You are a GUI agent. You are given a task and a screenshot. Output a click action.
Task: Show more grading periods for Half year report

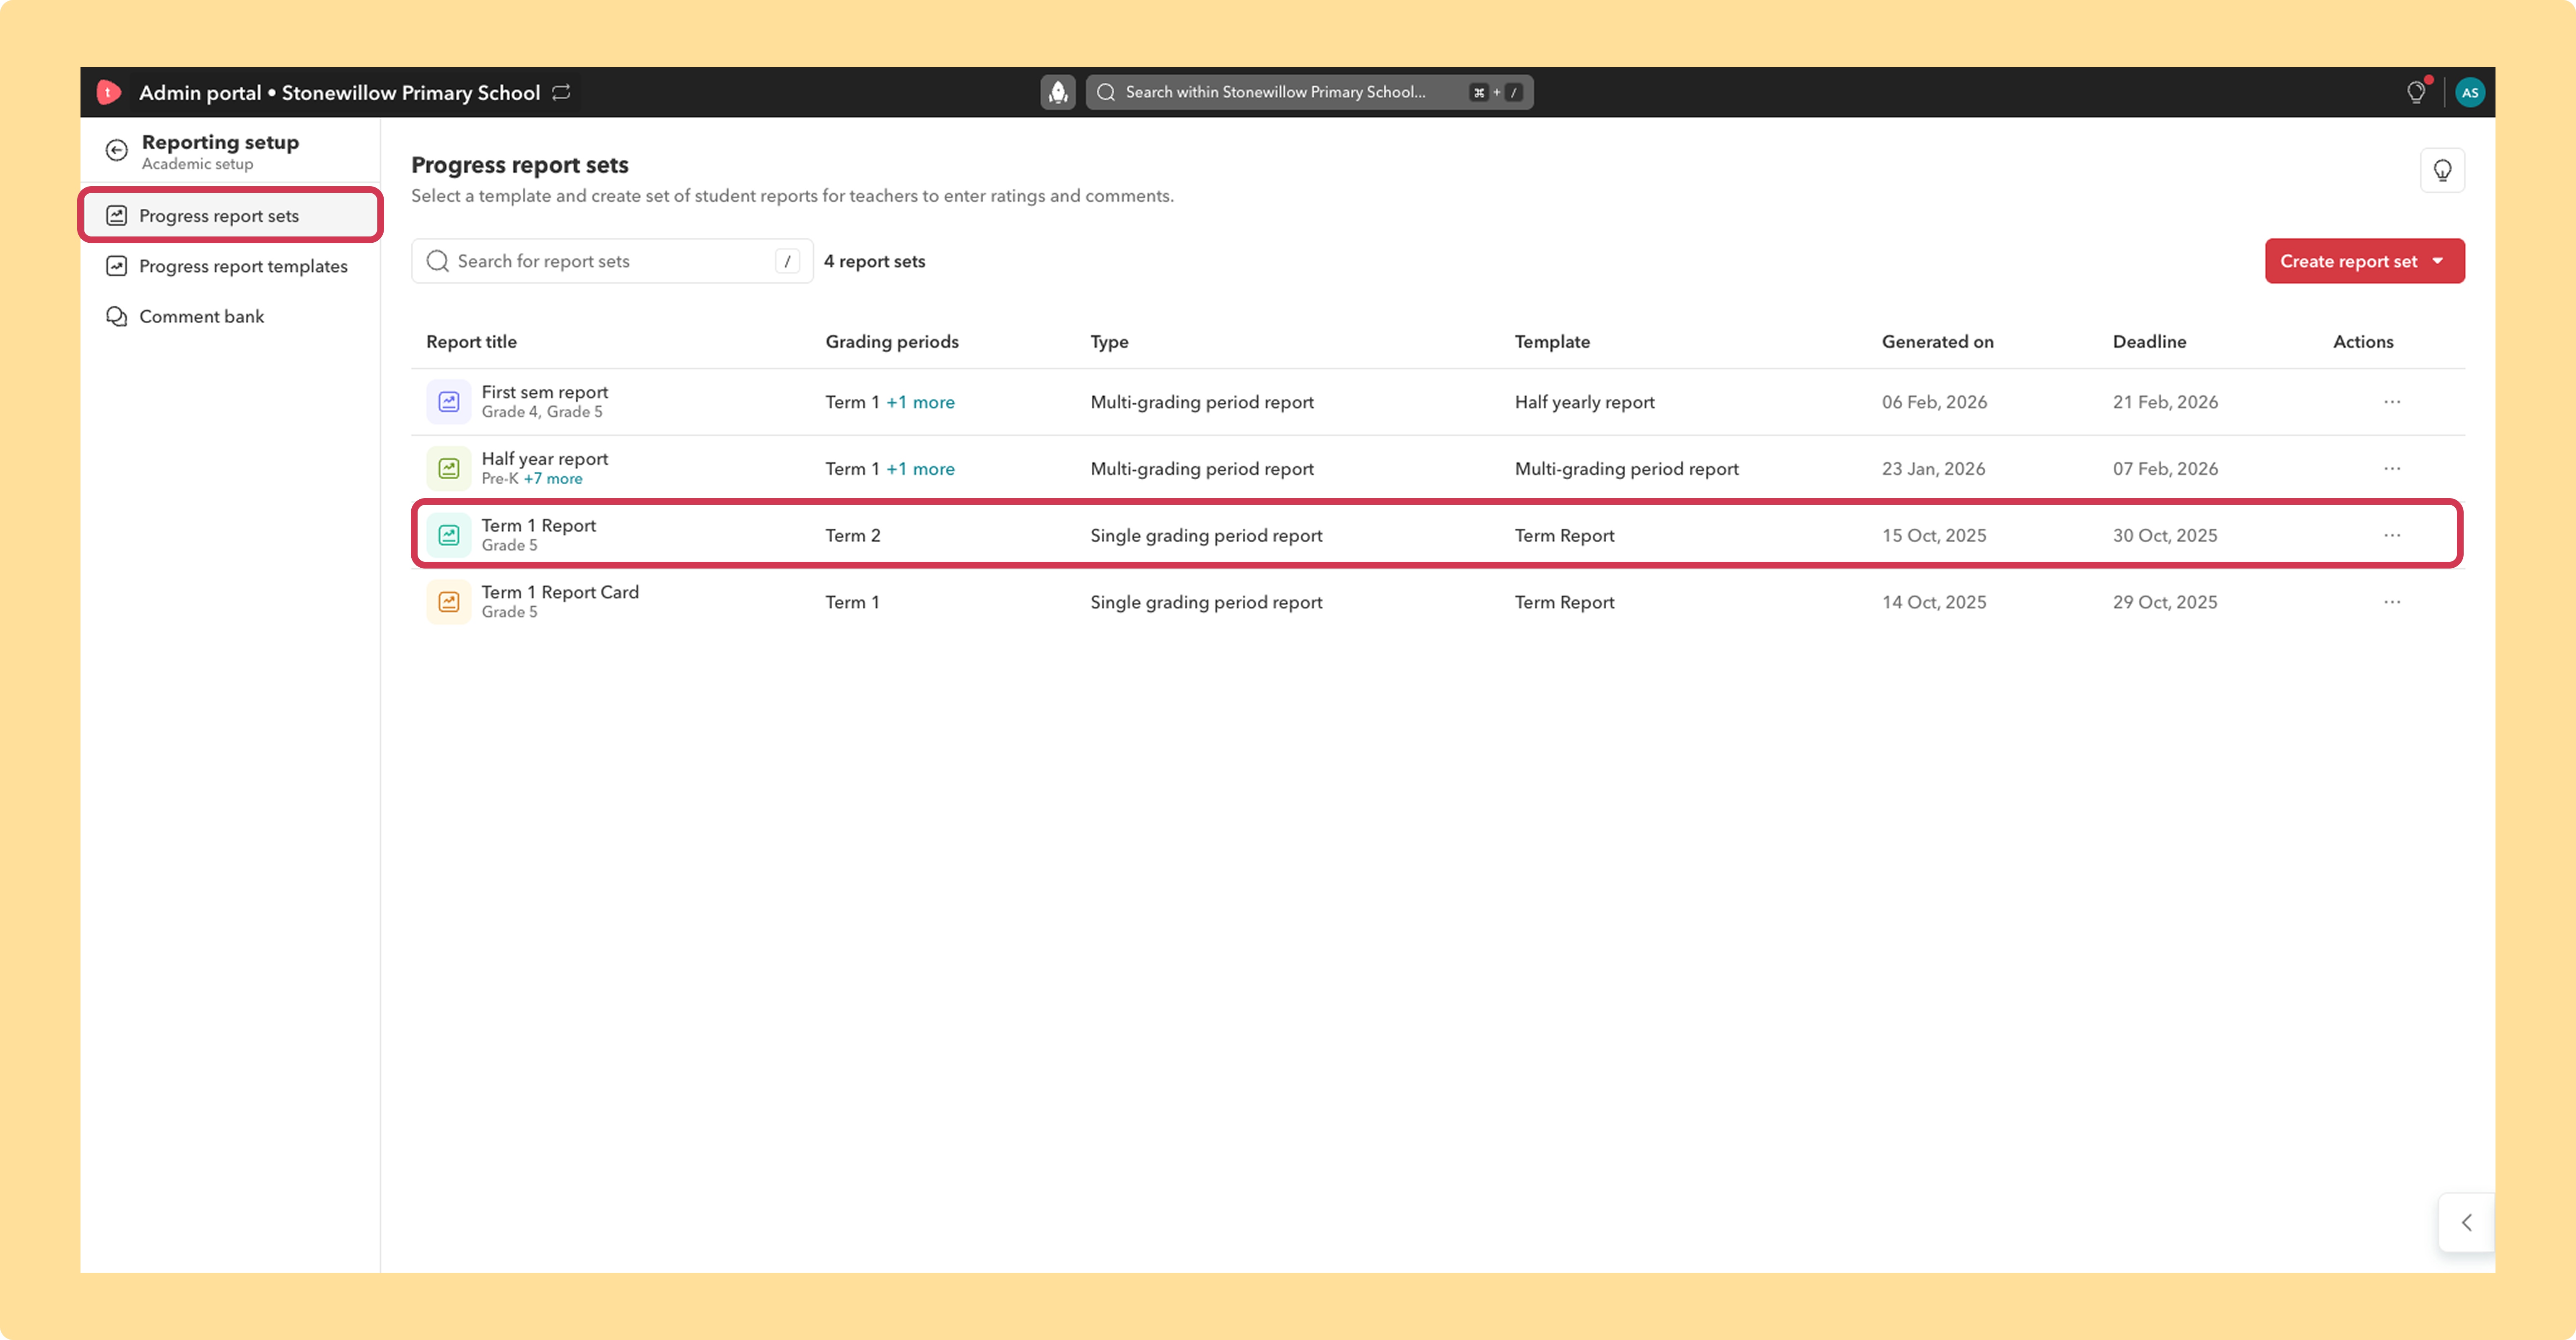pos(920,469)
